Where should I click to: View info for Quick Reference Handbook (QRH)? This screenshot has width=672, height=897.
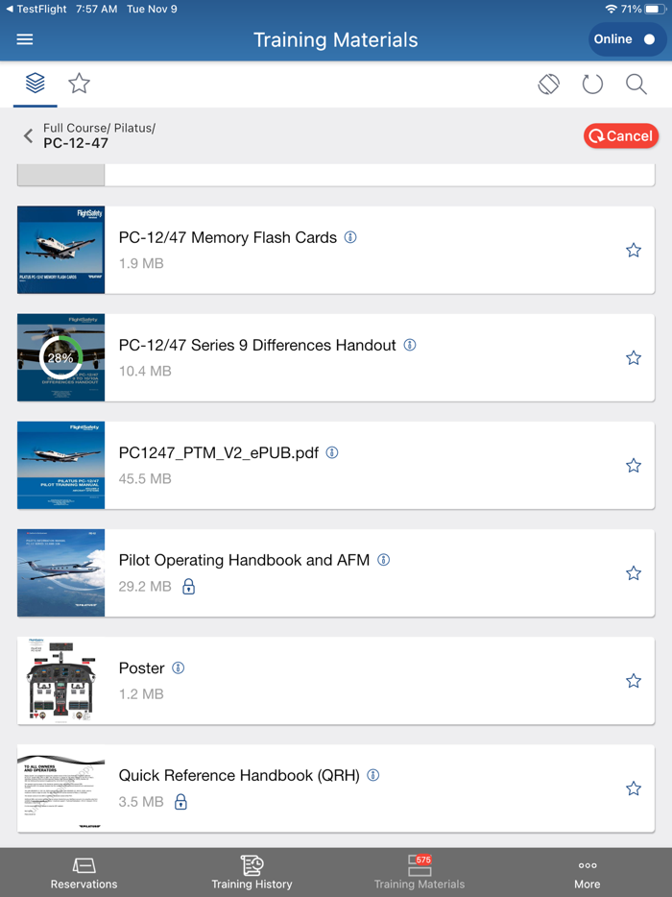pos(373,774)
